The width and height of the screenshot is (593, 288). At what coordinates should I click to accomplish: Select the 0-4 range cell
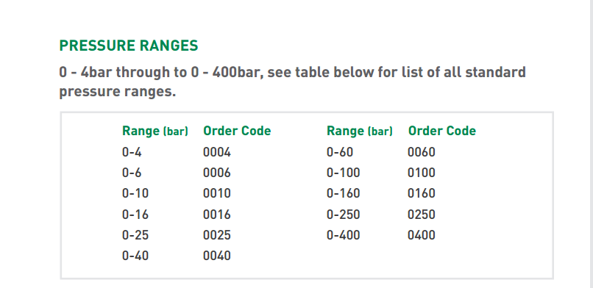[x=132, y=152]
